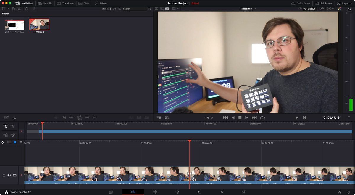Screen dimensions: 355x195
Task: Open the media pool sort dropdown
Action: 149,9
